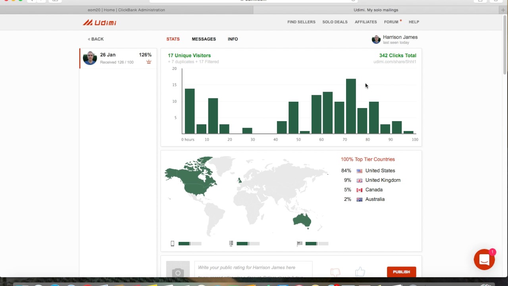Select the 26 Jan order entry
Viewport: 508px width, 286px height.
click(x=118, y=58)
